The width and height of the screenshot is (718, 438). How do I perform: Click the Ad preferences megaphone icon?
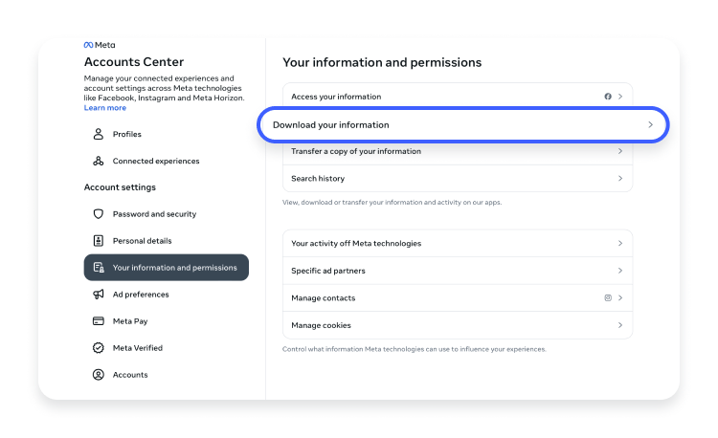98,295
